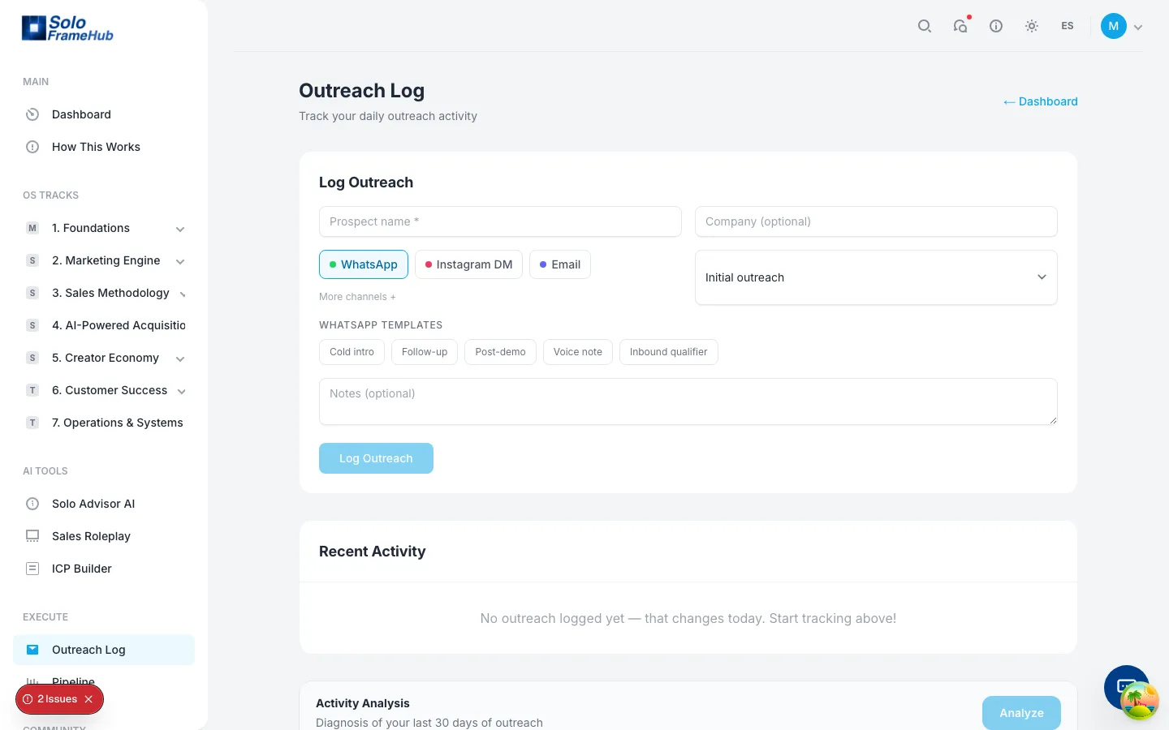Focus the Prospect name field
The height and width of the screenshot is (730, 1169).
coord(500,221)
